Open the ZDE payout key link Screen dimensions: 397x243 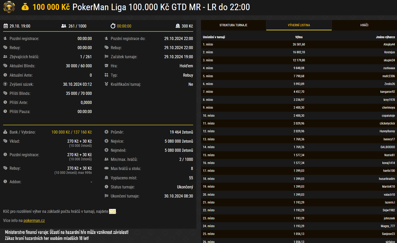click(112, 211)
